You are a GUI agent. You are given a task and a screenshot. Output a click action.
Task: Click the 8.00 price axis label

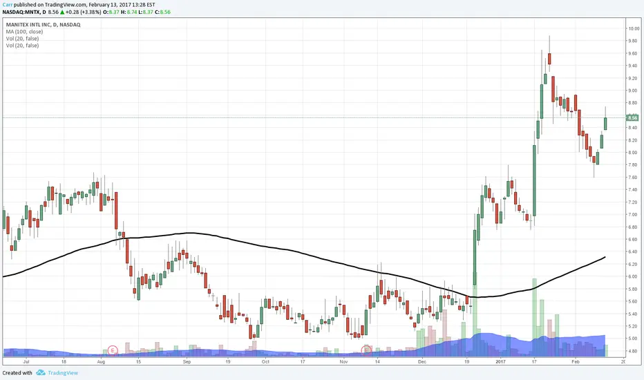click(x=632, y=153)
